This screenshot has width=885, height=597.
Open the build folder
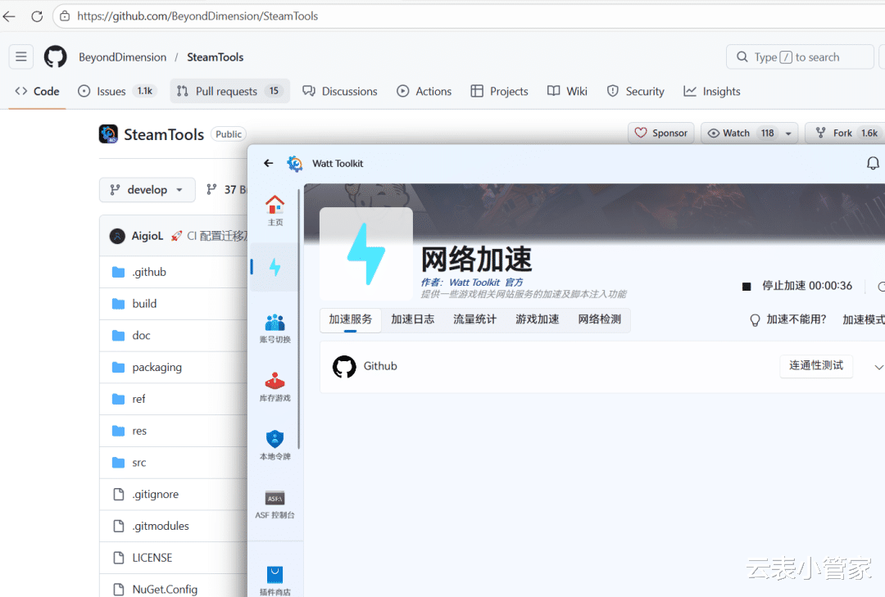(144, 304)
